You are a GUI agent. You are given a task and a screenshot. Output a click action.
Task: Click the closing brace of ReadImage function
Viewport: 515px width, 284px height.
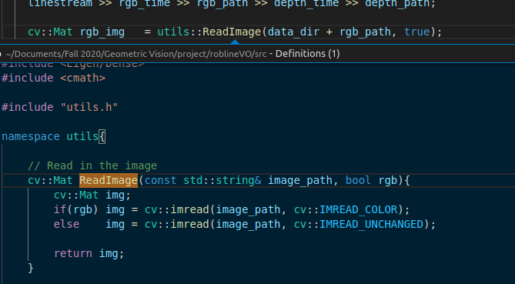[x=31, y=268]
